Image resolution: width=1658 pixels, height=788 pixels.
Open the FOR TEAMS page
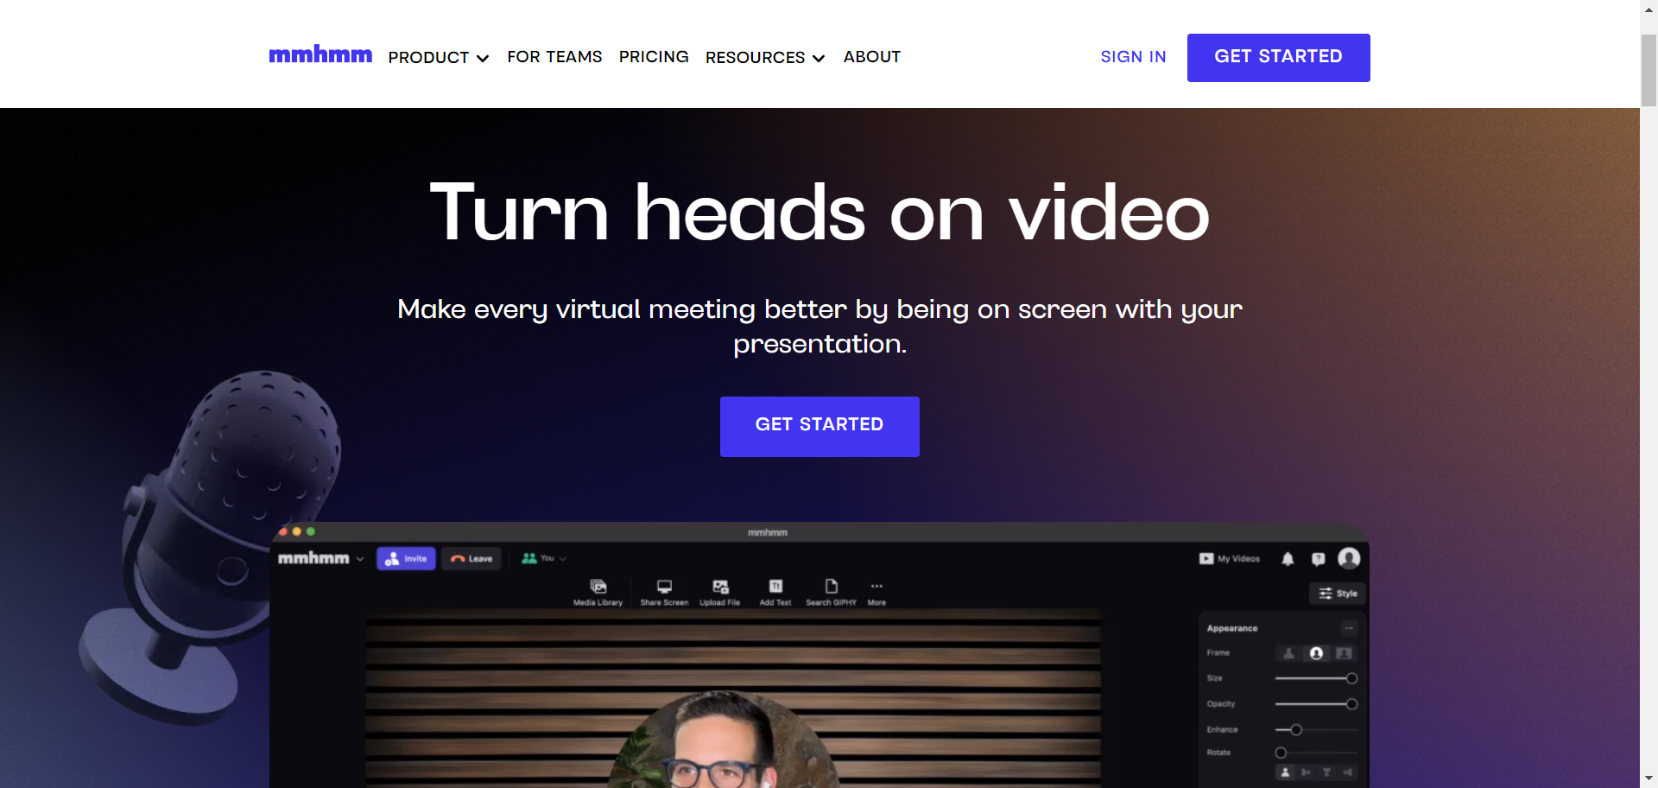[x=554, y=57]
